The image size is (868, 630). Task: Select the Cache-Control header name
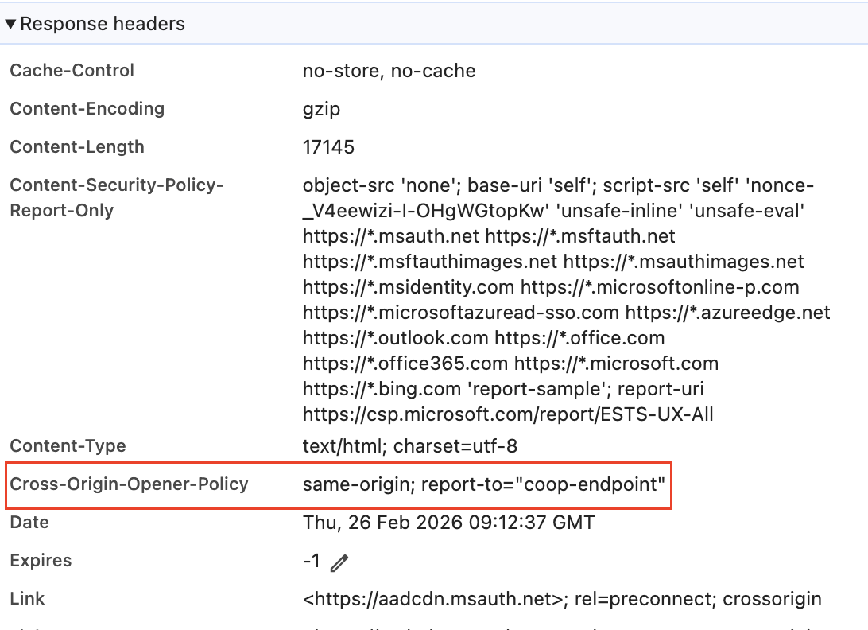tap(72, 70)
